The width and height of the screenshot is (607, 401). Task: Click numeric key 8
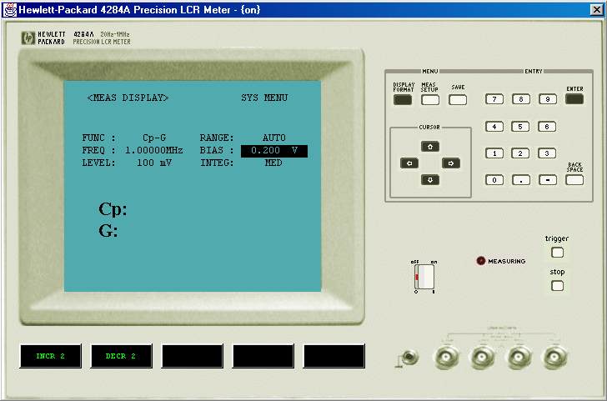(x=521, y=99)
